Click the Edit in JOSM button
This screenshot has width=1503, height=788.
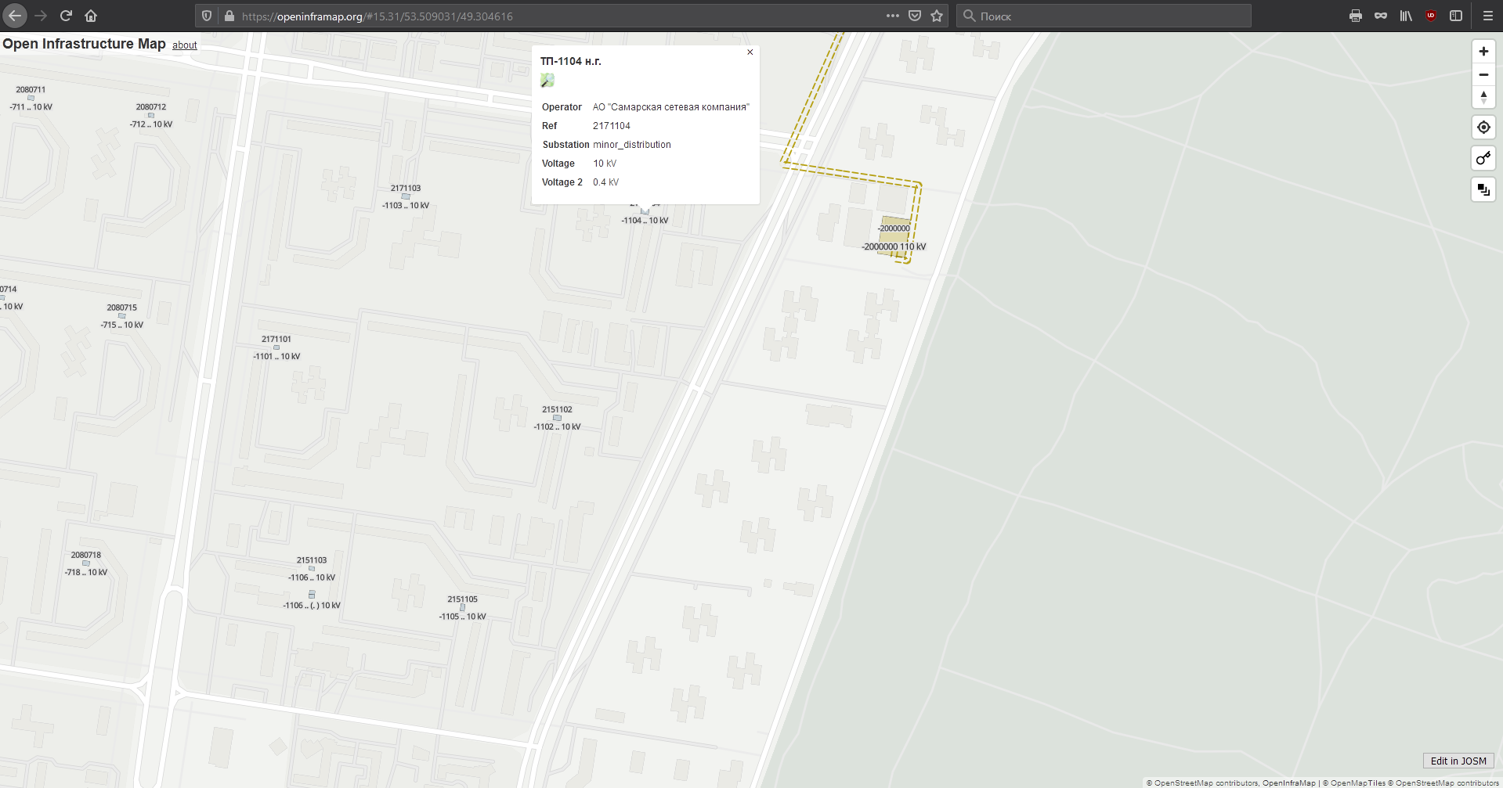click(x=1458, y=761)
